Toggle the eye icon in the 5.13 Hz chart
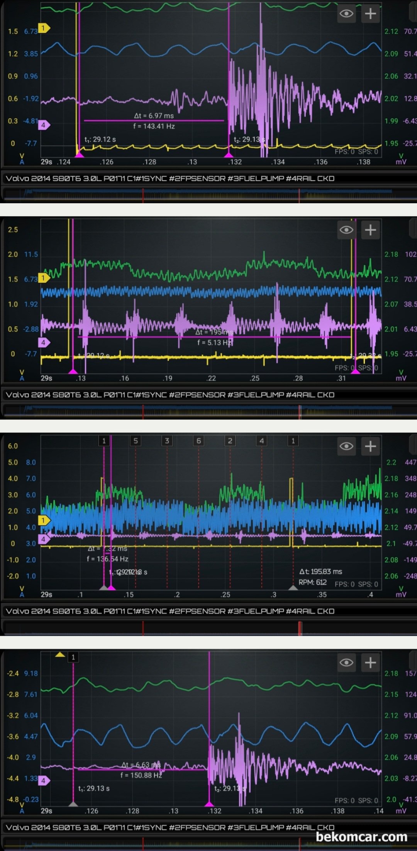 [x=346, y=230]
